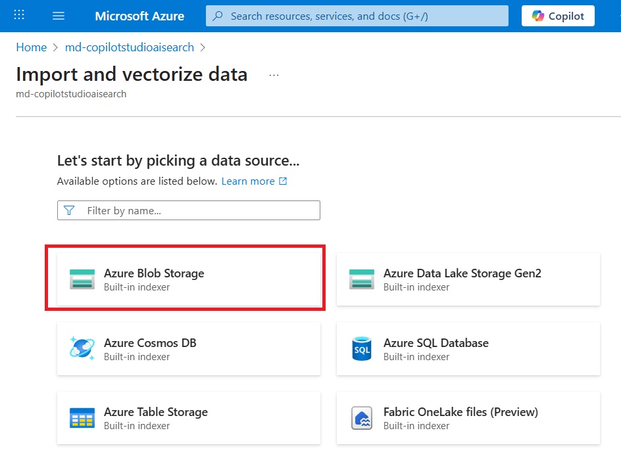
Task: Open md-copilotstudioaisearch breadcrumb link
Action: (130, 47)
